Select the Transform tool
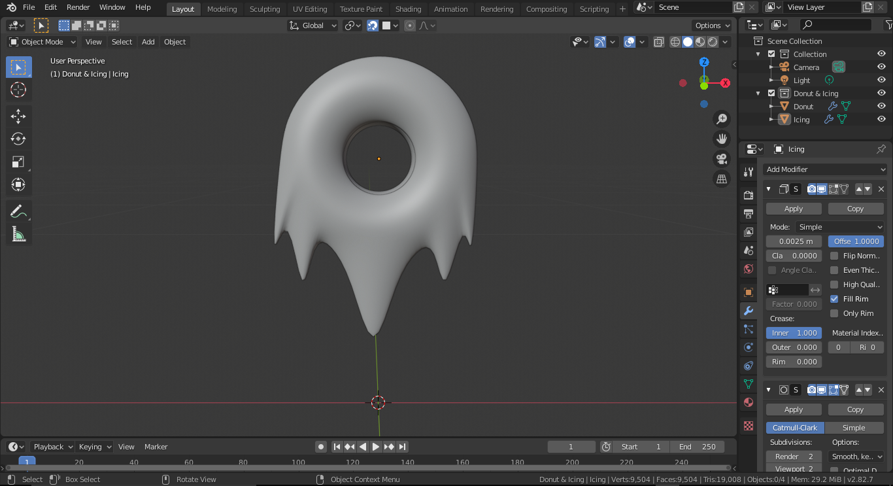893x486 pixels. (x=18, y=184)
